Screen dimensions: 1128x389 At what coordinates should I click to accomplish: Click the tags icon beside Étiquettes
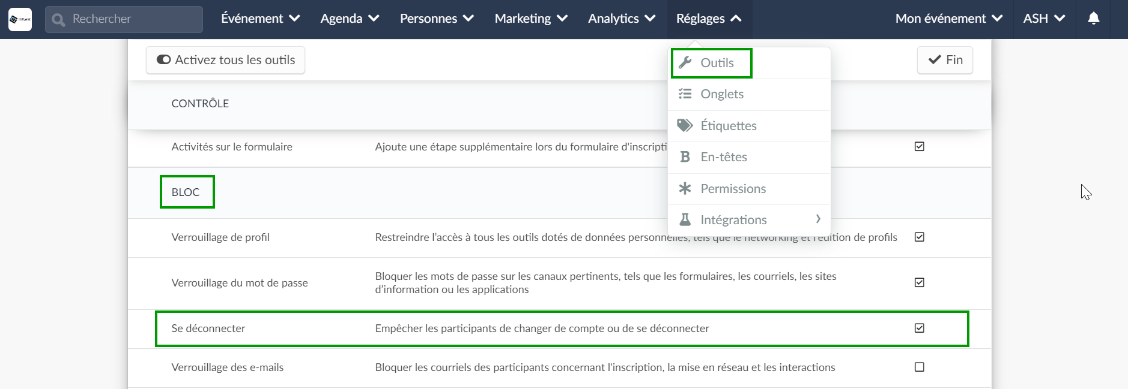[x=685, y=125]
